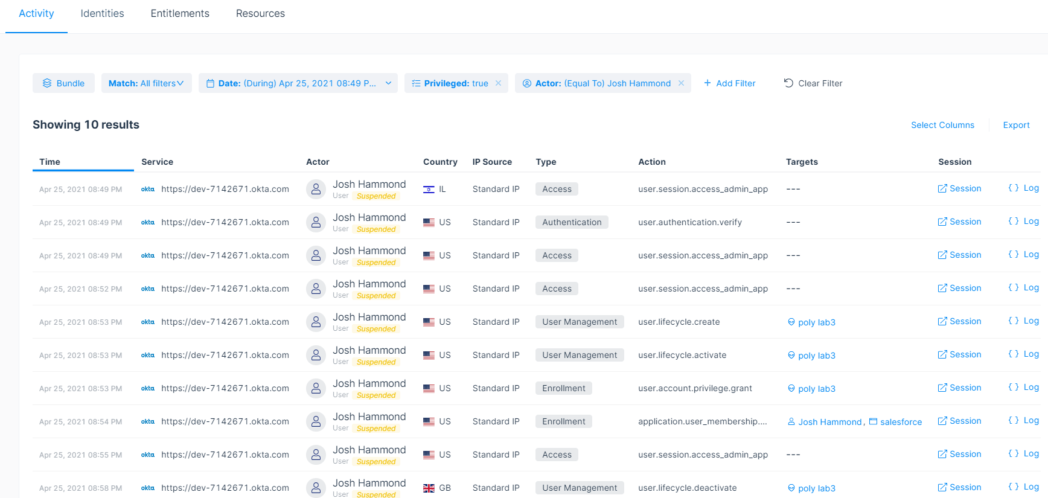
Task: Export the activity results
Action: (x=1016, y=125)
